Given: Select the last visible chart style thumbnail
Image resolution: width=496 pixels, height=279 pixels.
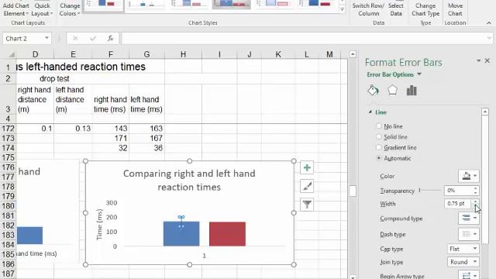Looking at the screenshot, I should coord(316,4).
